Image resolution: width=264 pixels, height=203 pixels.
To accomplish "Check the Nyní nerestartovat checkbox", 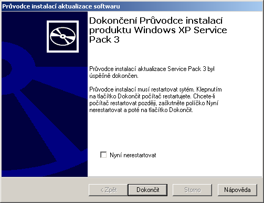I will pos(103,155).
